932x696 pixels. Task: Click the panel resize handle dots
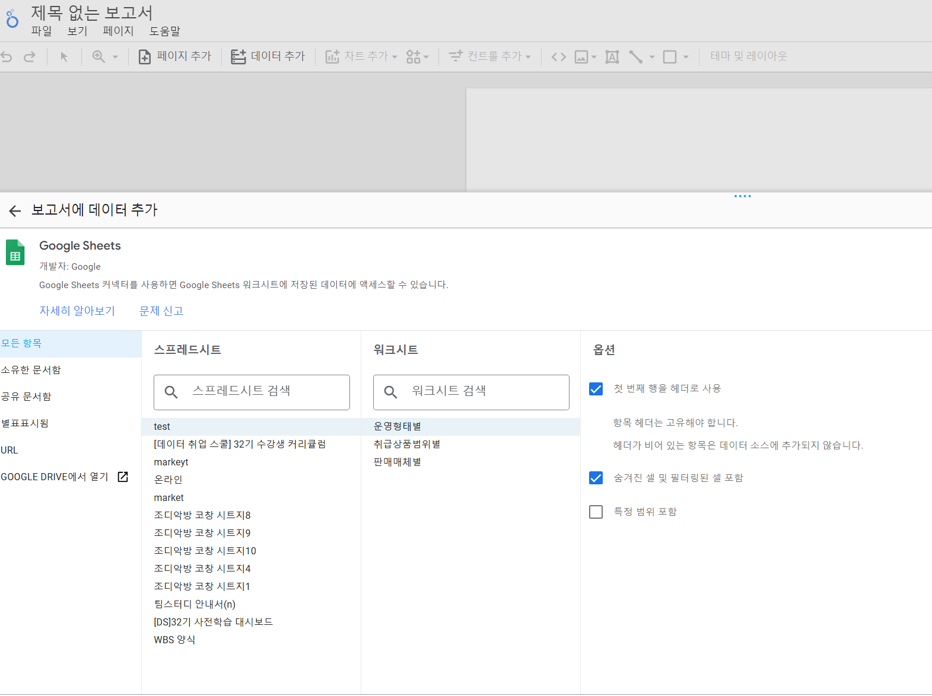(x=743, y=196)
